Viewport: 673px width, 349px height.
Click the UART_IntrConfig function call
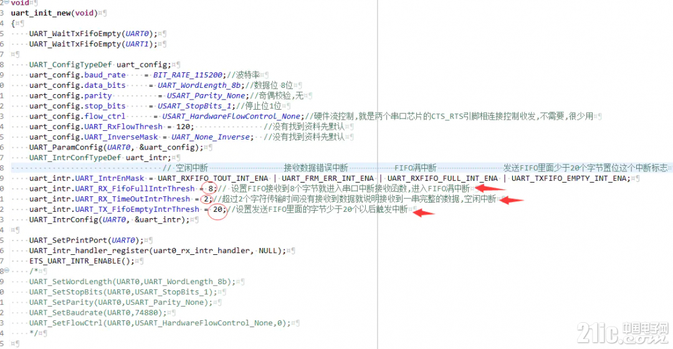[x=64, y=219]
